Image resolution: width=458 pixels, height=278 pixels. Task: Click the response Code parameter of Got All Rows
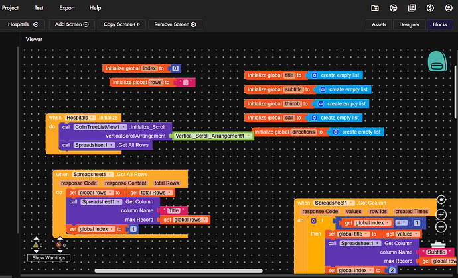79,183
